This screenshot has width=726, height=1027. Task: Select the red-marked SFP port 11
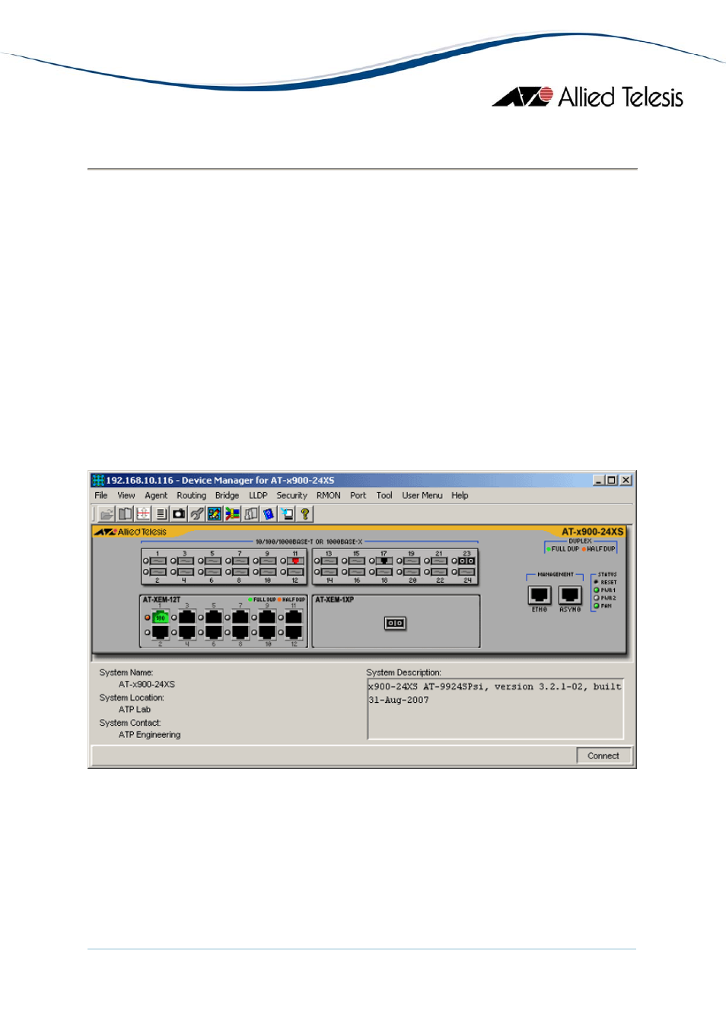point(295,561)
